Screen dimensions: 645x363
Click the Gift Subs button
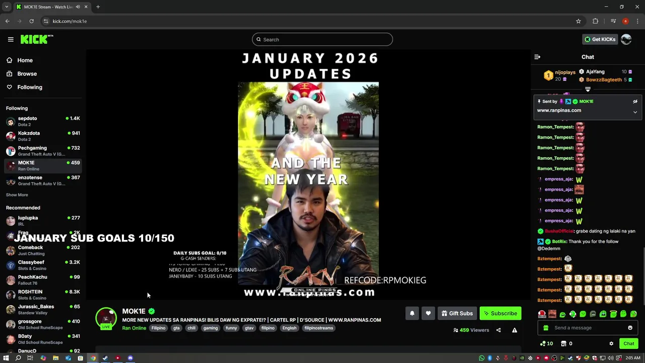point(457,313)
